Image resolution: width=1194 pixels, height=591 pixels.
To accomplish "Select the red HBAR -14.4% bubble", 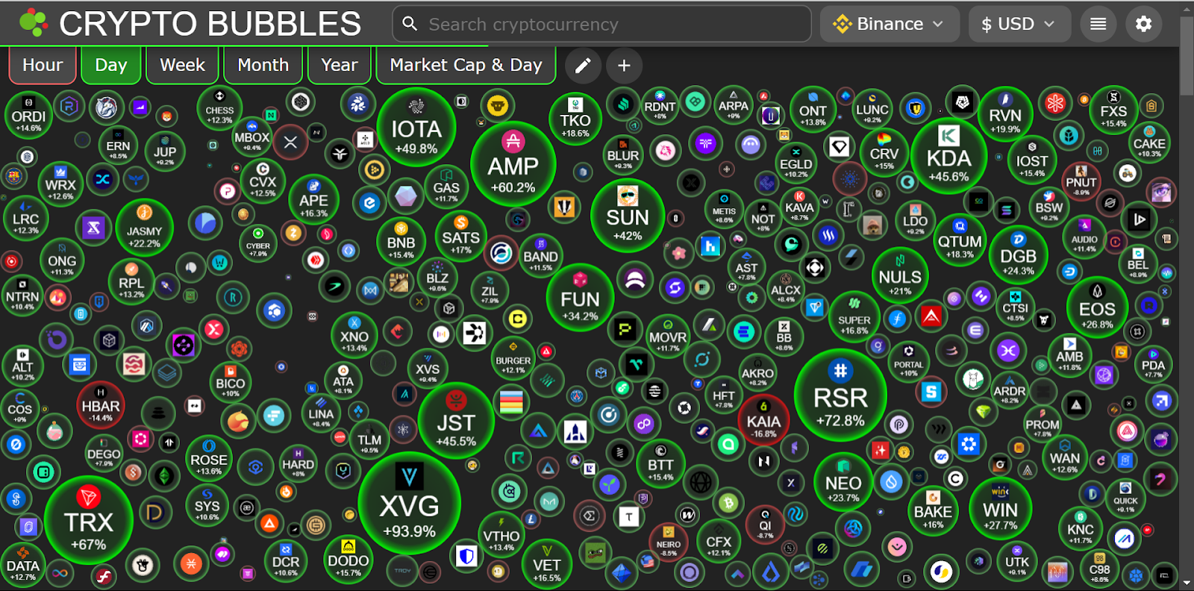I will point(101,405).
